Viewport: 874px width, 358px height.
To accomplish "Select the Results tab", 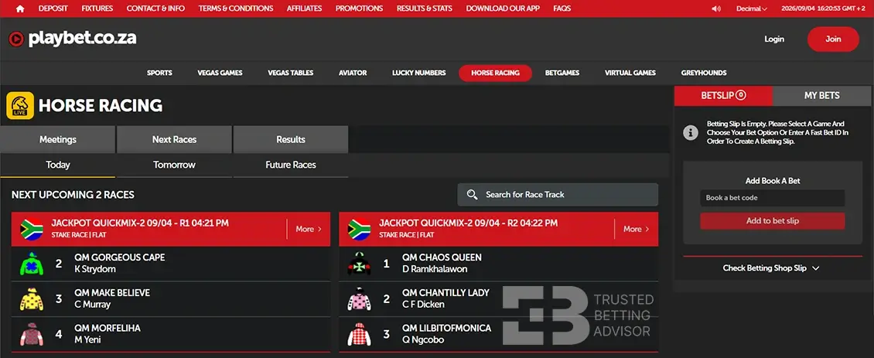I will click(290, 139).
